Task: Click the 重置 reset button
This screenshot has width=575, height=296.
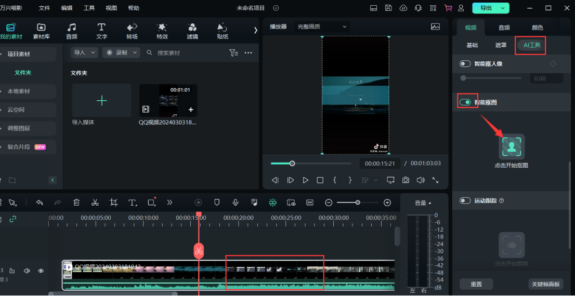Action: (476, 284)
